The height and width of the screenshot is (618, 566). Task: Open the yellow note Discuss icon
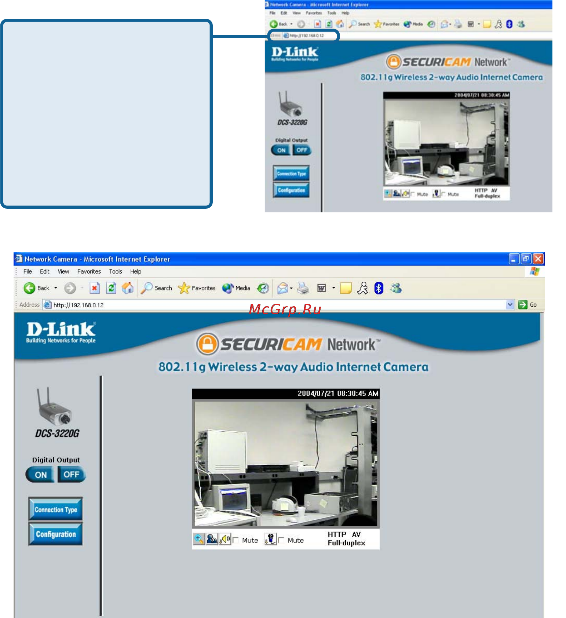point(346,288)
